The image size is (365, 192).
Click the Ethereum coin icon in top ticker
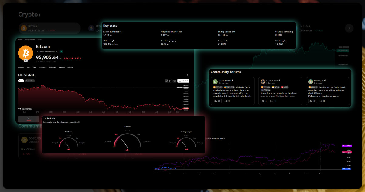point(91,28)
